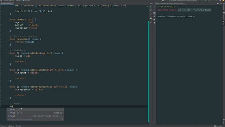Click the 'withAge' method declaration
Screen dimensions: 225x127
pos(37,53)
